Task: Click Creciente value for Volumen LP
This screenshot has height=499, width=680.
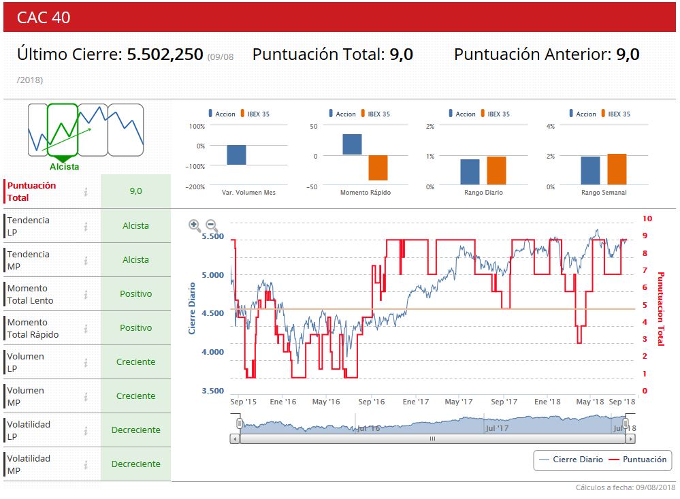Action: click(135, 362)
